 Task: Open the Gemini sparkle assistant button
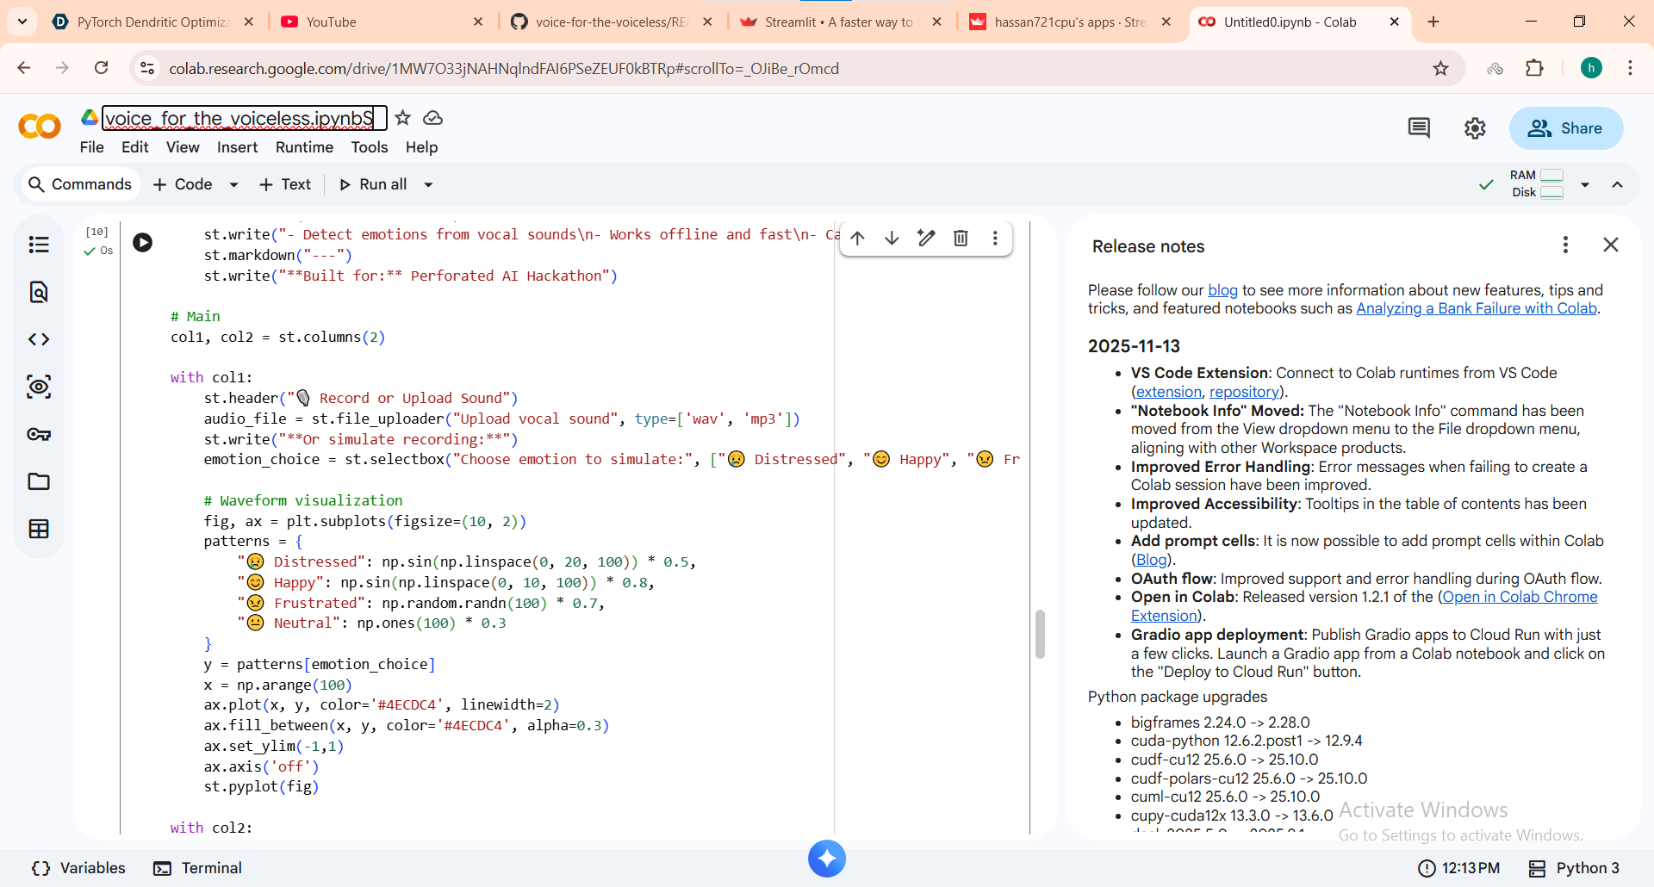[827, 859]
